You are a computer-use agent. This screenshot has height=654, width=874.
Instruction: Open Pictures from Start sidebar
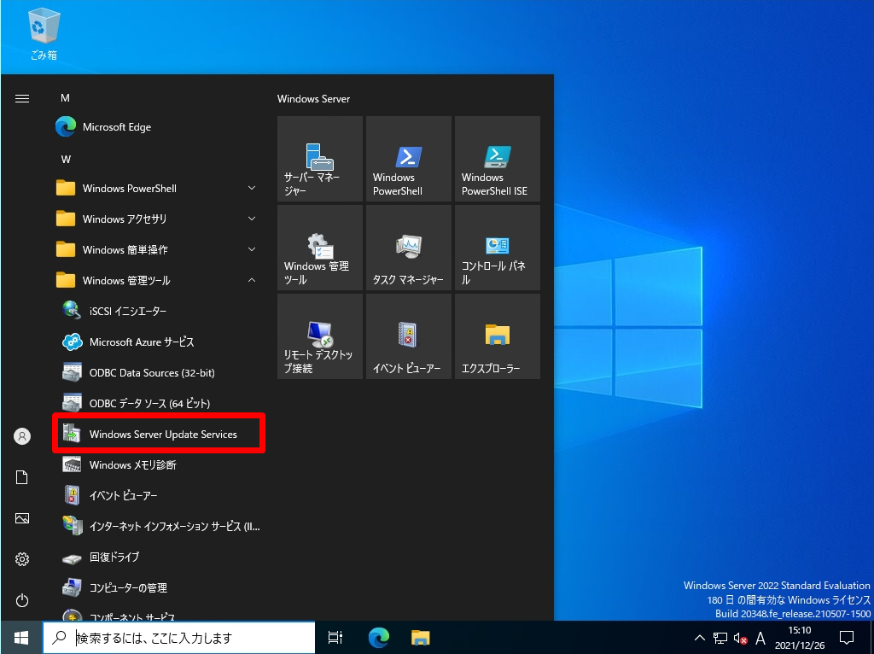click(x=21, y=518)
